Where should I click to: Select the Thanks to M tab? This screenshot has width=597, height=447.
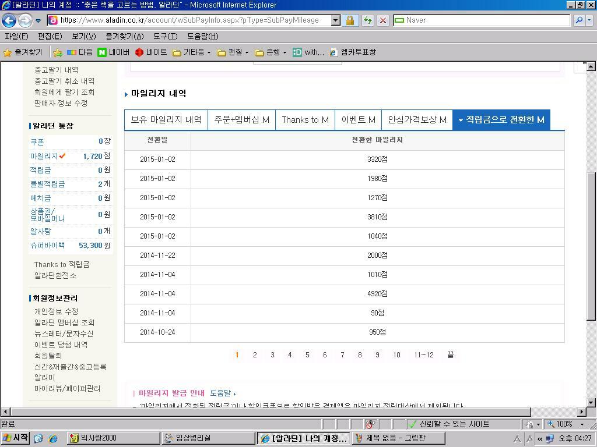pyautogui.click(x=305, y=120)
